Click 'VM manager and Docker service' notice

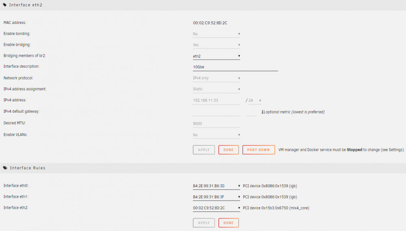coord(341,150)
